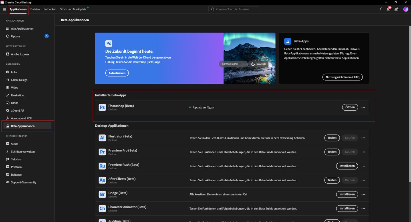411x222 pixels.
Task: Click the Photoshop (Beta) app icon
Action: (102, 107)
